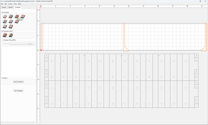Open the Help menu
Screen dimensions: 208x125
coord(20,4)
